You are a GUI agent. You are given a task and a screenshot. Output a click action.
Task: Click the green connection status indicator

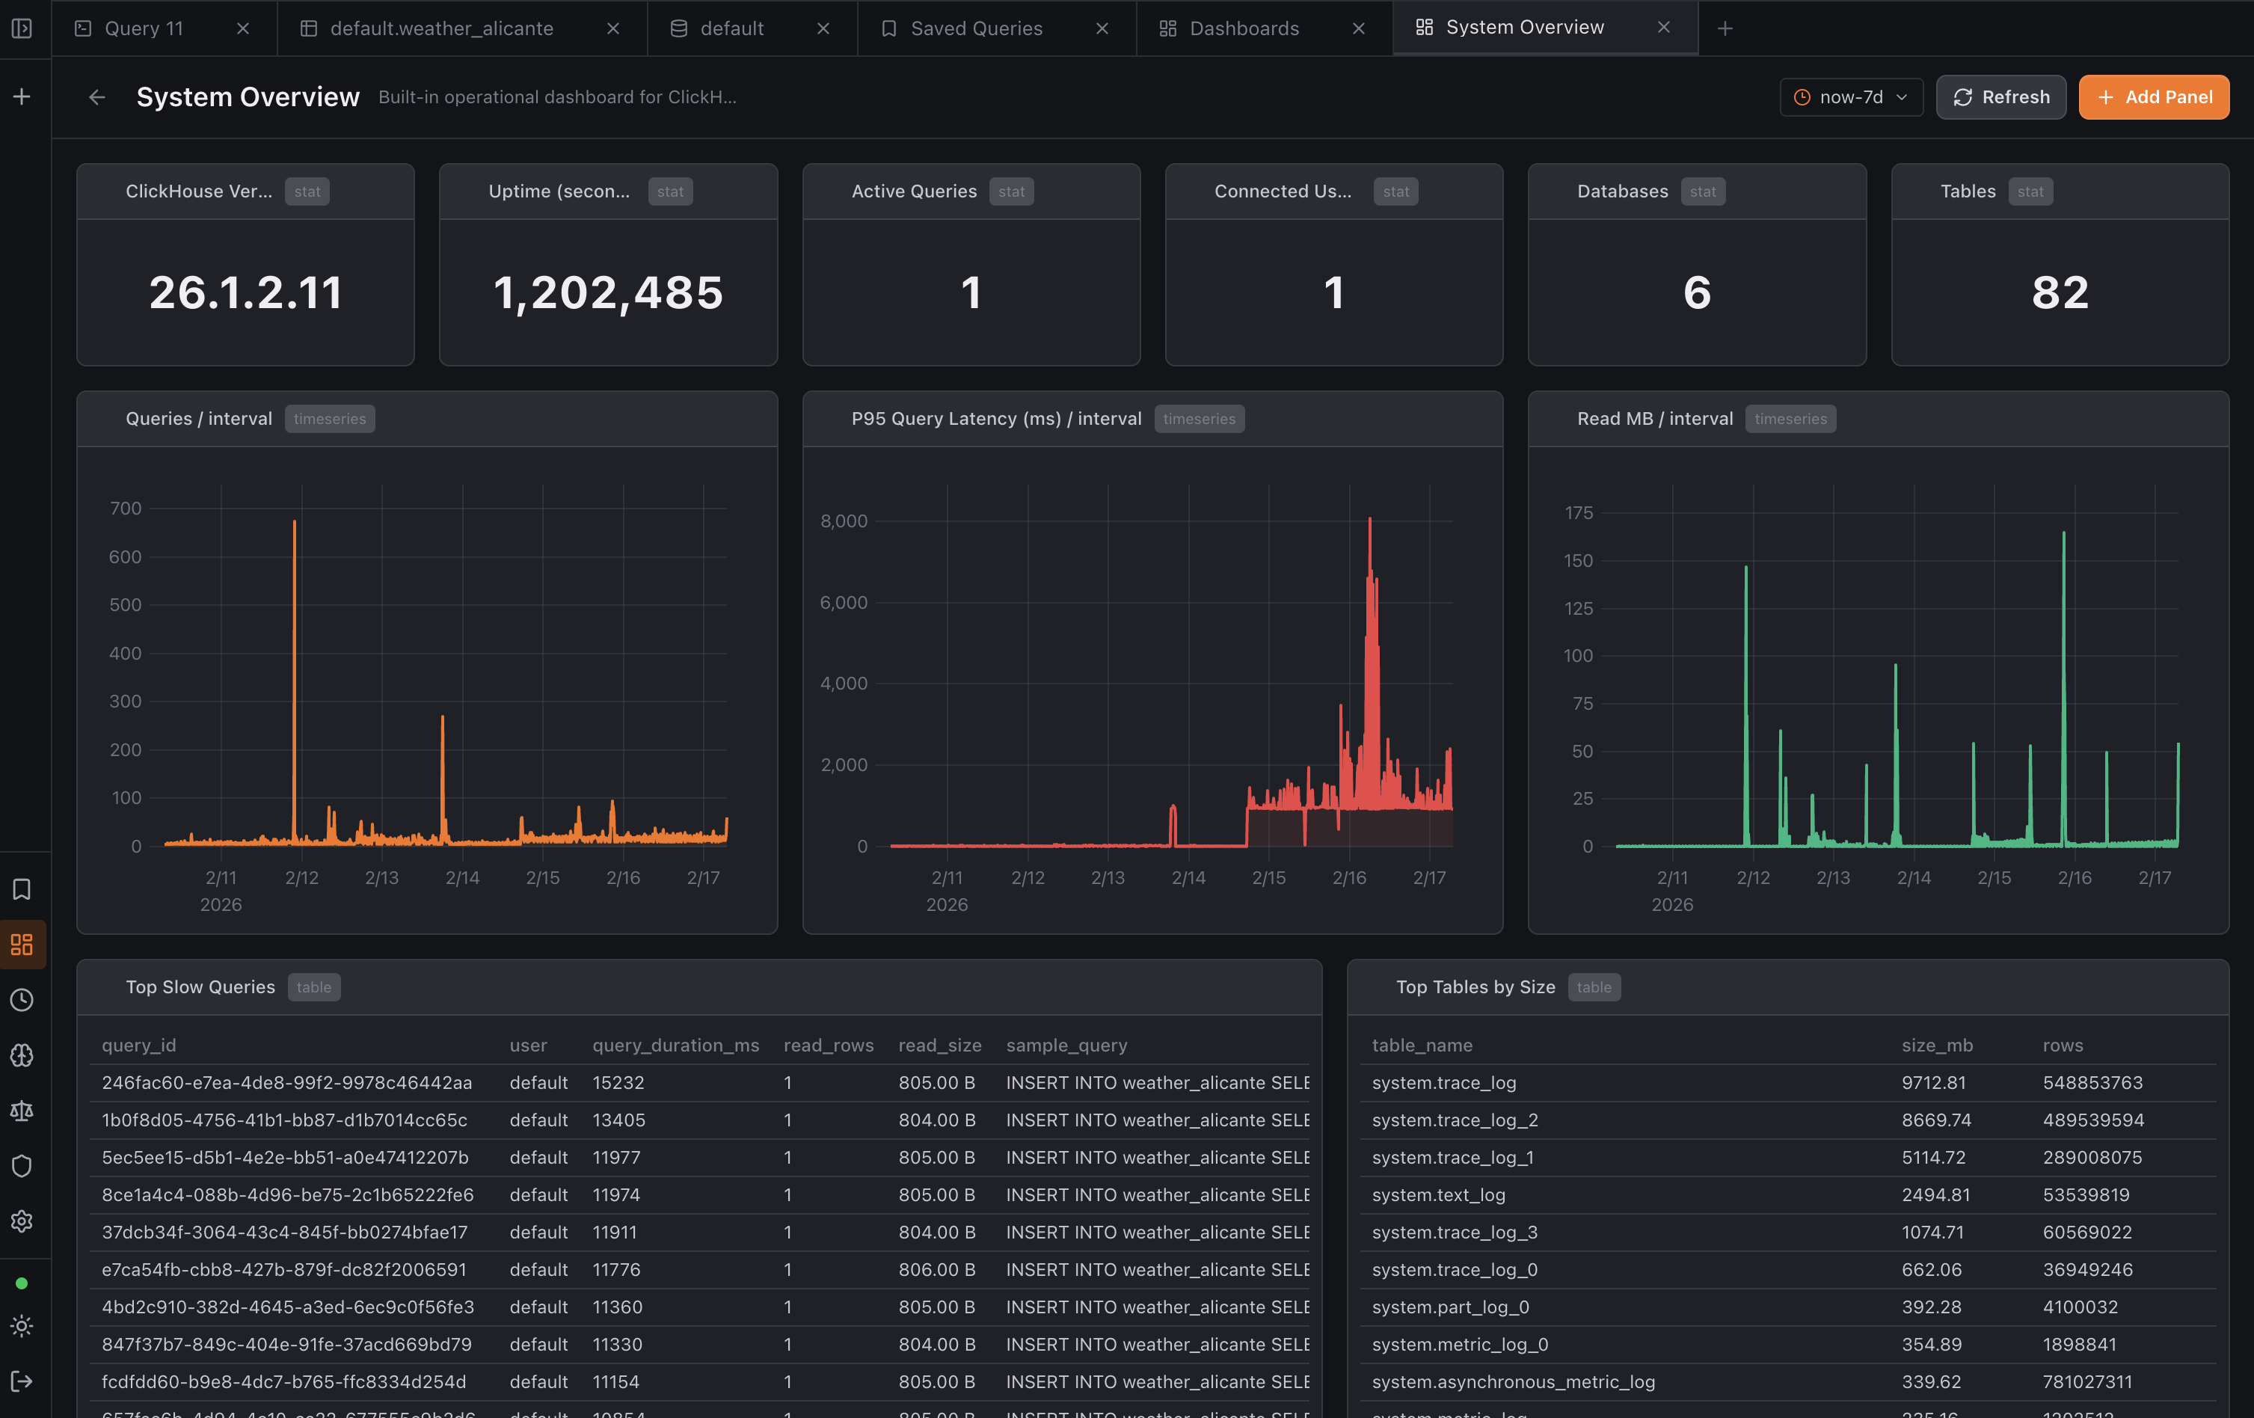22,1283
